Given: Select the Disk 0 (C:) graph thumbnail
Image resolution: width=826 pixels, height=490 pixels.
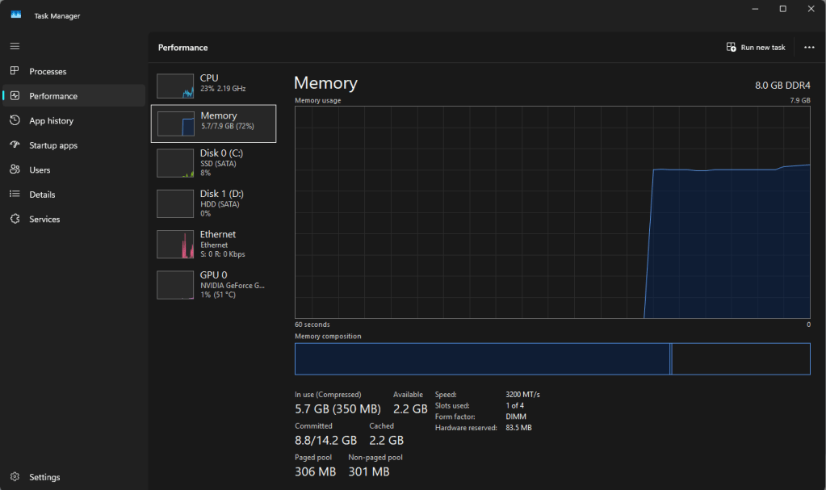Looking at the screenshot, I should (x=175, y=163).
